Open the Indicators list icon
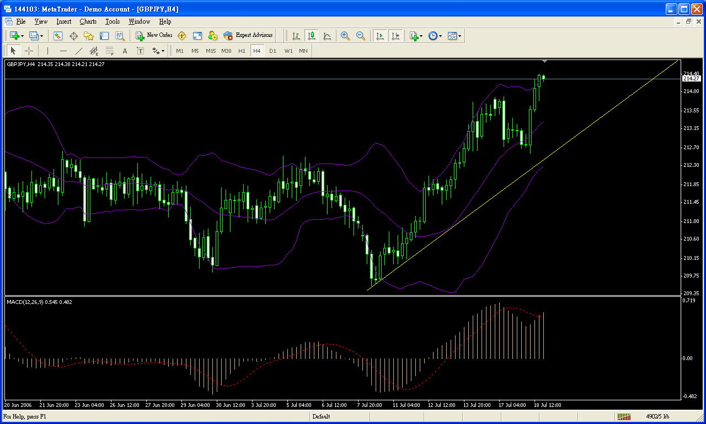706x424 pixels. click(x=414, y=36)
